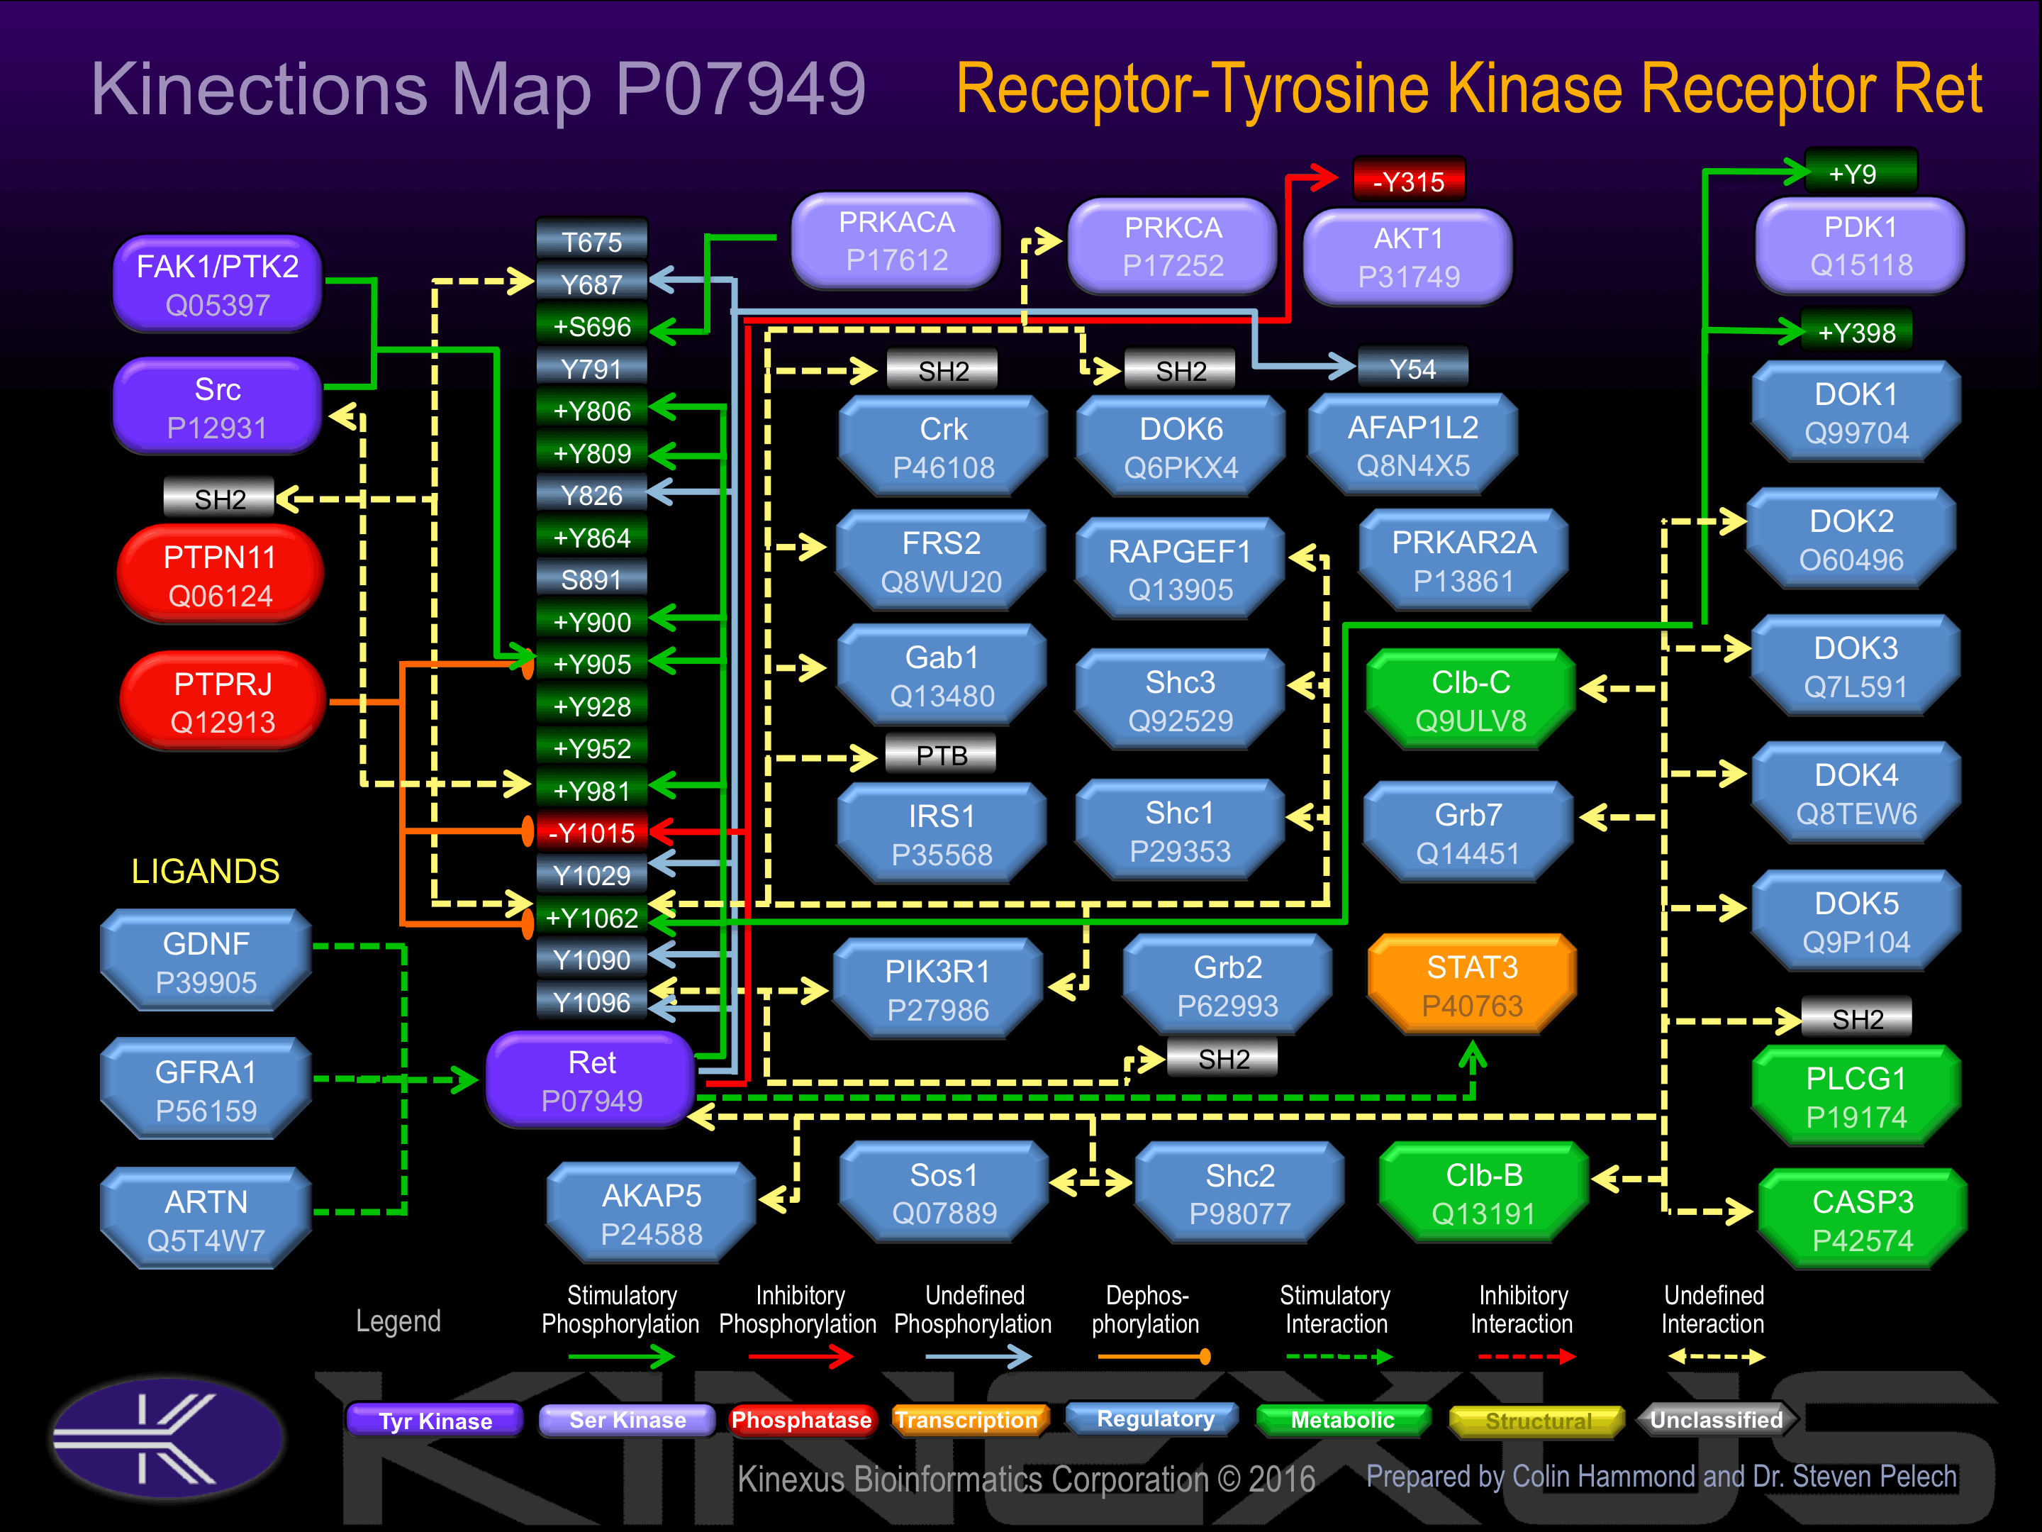Screen dimensions: 2042x1532
Task: Click the AKAP5 P24588 node
Action: (652, 1214)
